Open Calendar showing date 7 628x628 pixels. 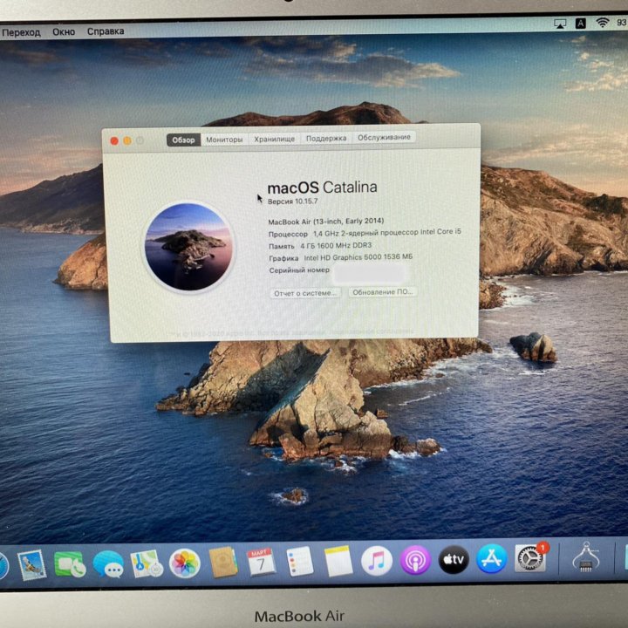261,562
